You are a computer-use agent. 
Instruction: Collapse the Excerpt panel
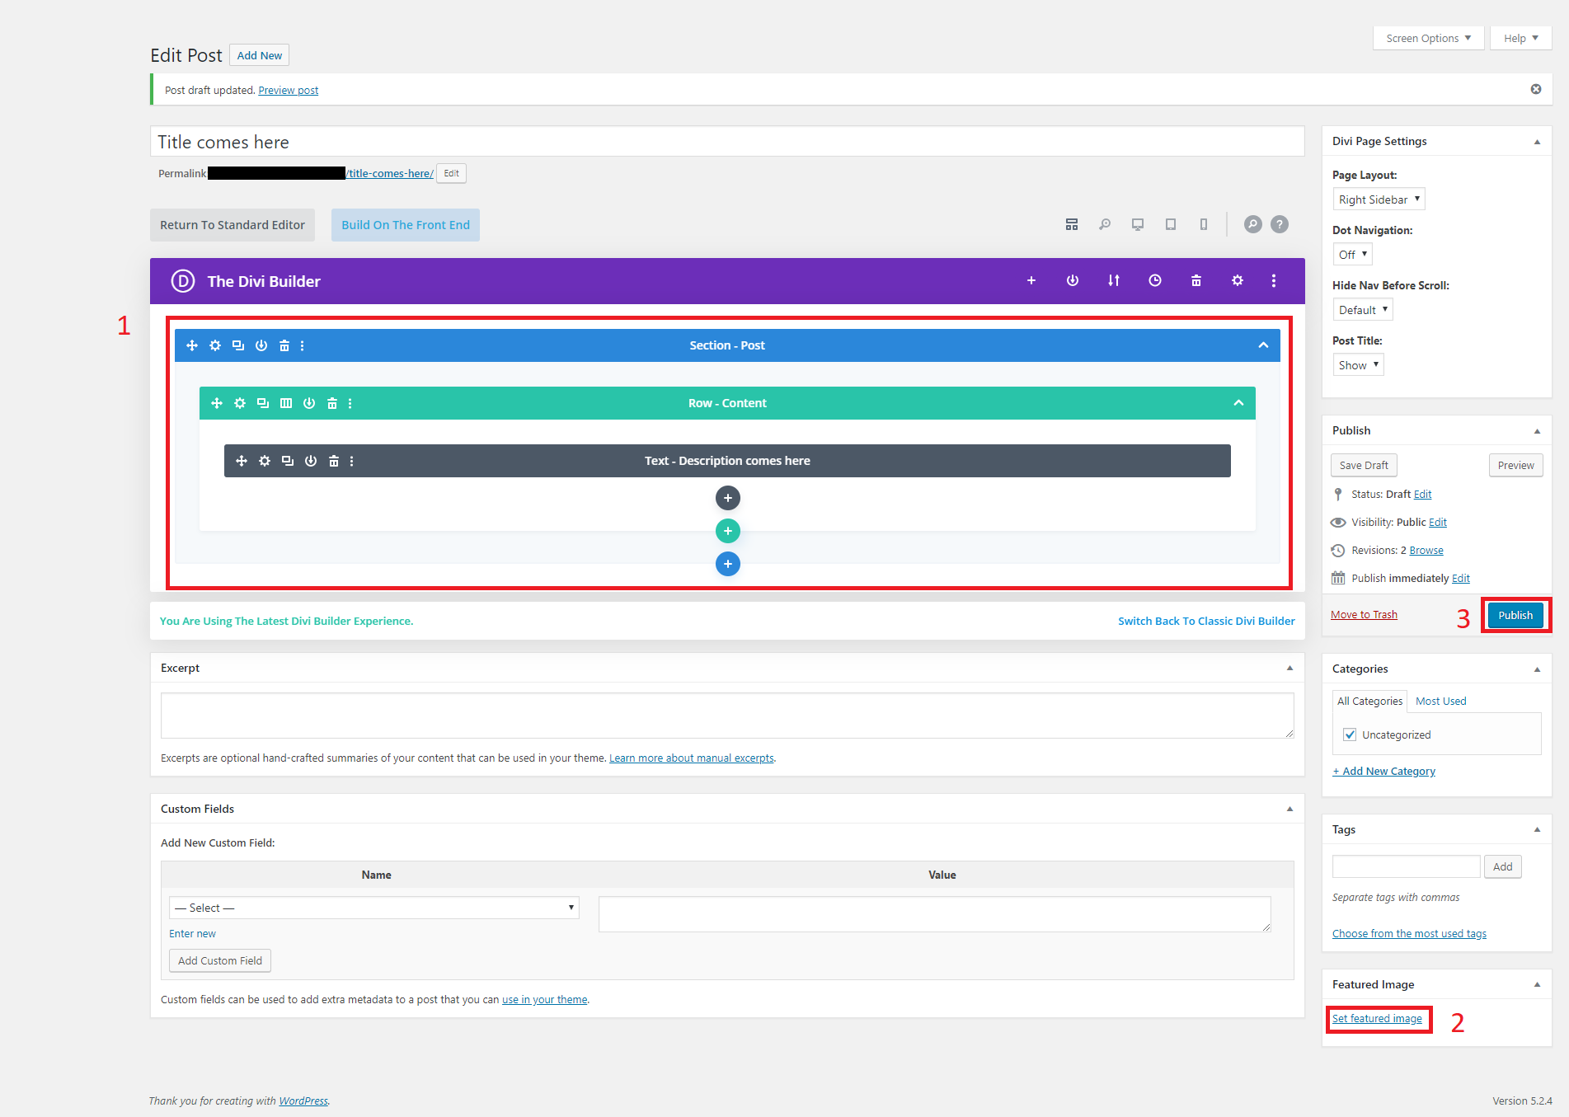point(1289,668)
